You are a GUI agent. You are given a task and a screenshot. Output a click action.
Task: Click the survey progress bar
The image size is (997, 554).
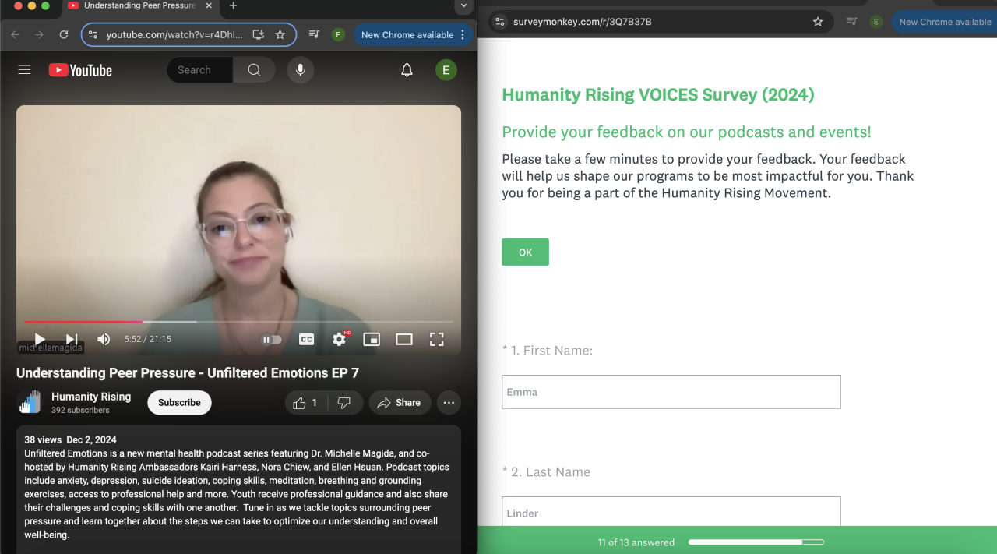[x=756, y=542]
